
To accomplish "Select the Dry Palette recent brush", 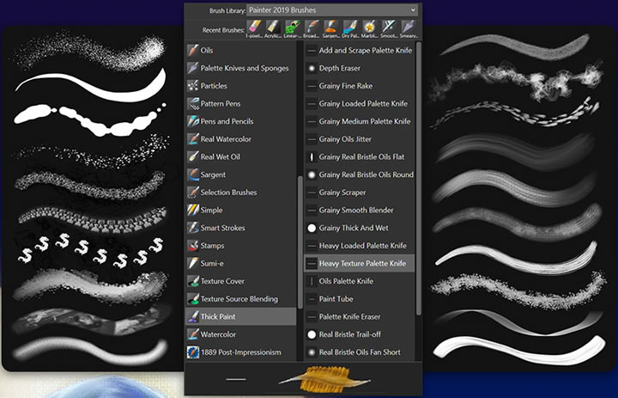I will tap(350, 29).
